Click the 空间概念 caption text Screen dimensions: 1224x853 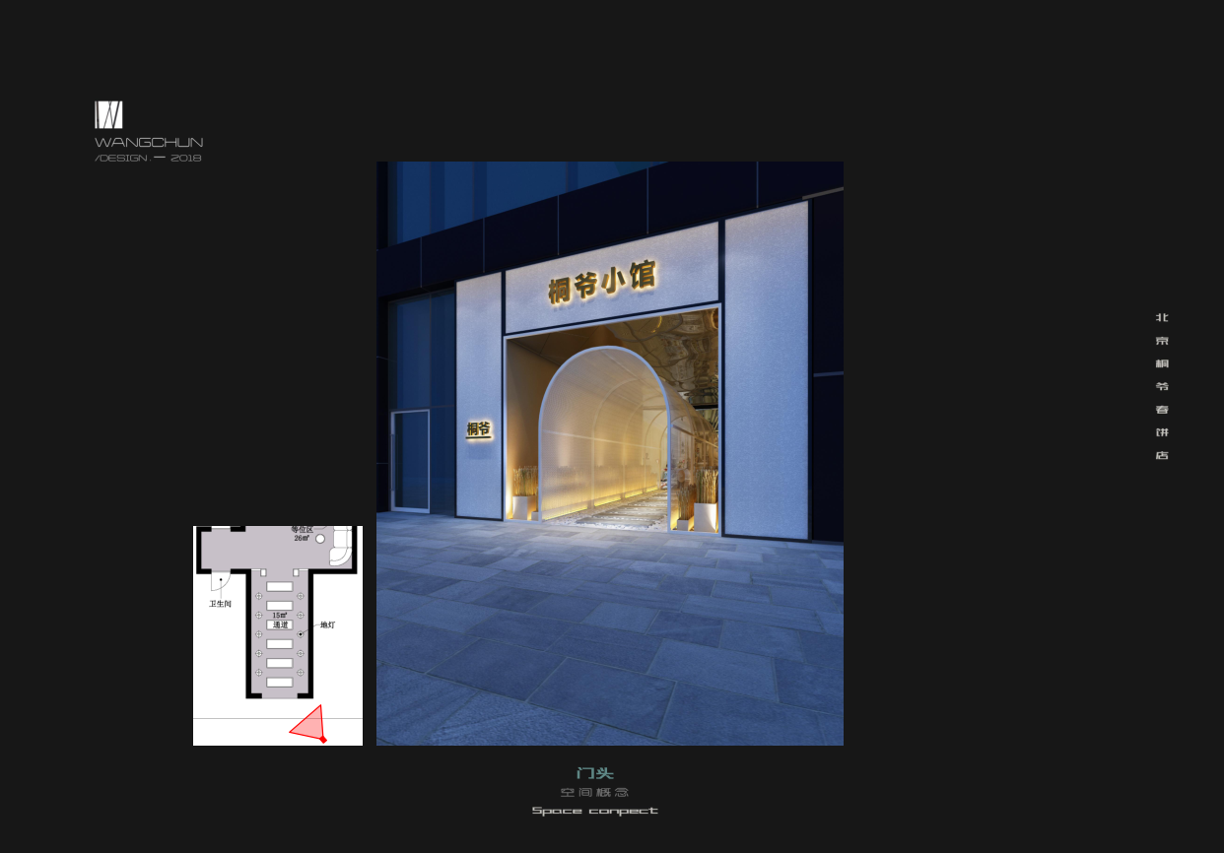pos(595,792)
